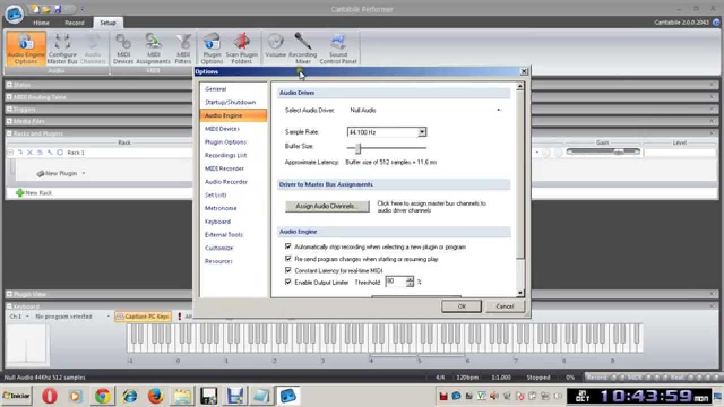Image resolution: width=724 pixels, height=407 pixels.
Task: Open Sound Control Panel from the ribbon
Action: pos(338,49)
